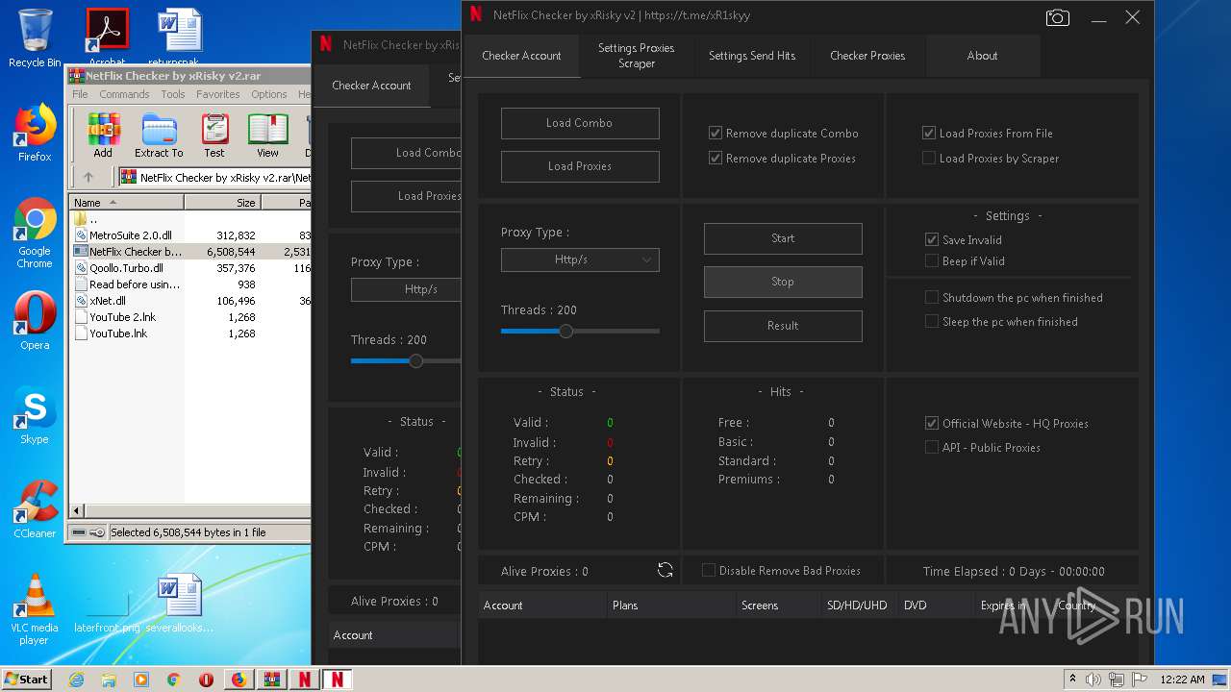Open VLC media player desktop icon
Screen dimensions: 1231x692
pos(35,609)
